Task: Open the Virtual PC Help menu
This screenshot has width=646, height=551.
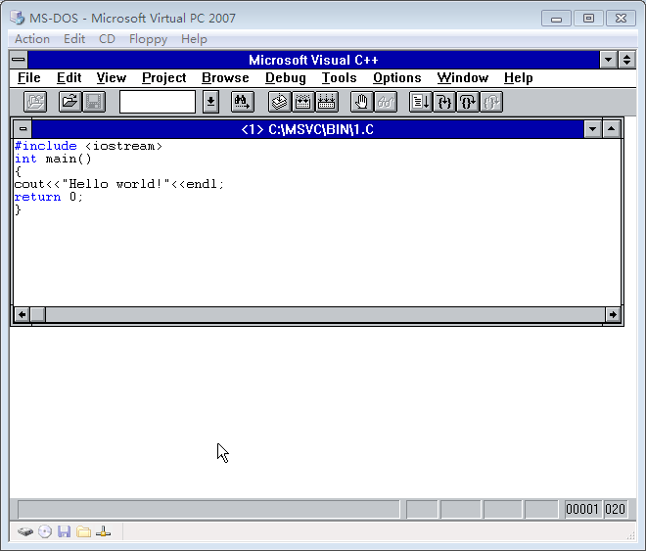Action: 194,39
